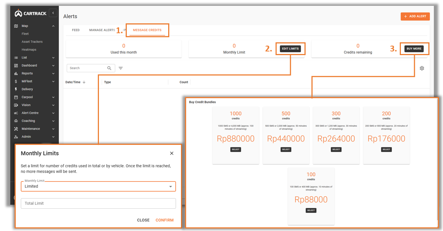Image resolution: width=443 pixels, height=231 pixels.
Task: Click the List icon in the sidebar
Action: click(x=16, y=58)
